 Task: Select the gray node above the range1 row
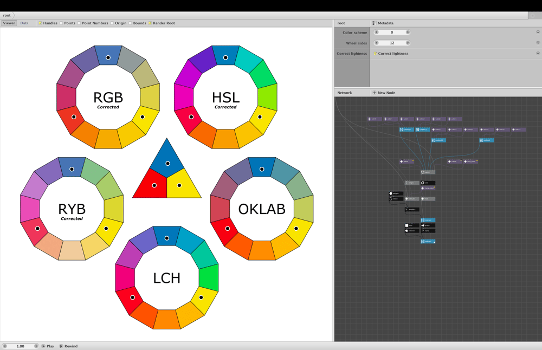tap(428, 172)
